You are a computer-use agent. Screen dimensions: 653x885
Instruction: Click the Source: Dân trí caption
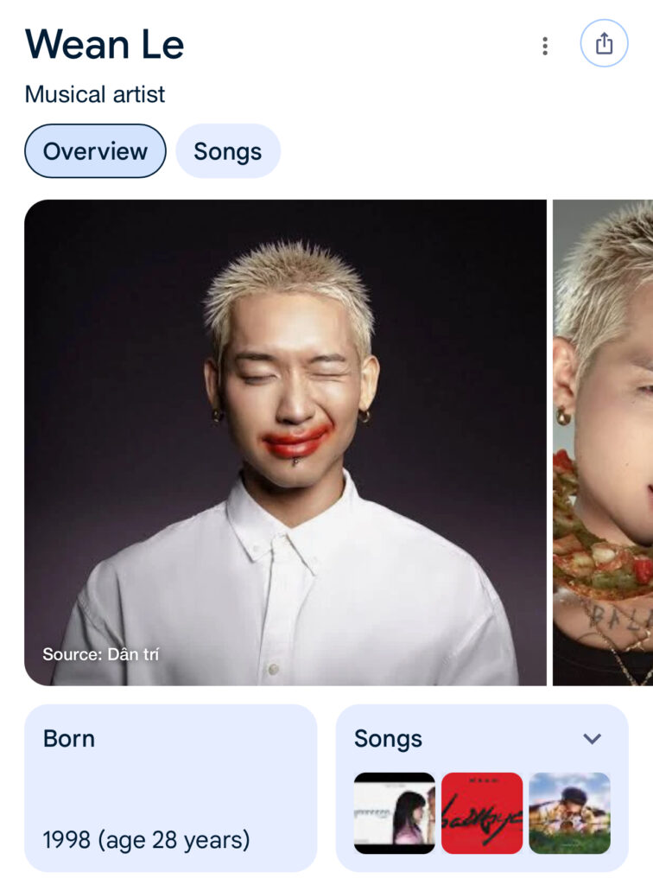click(x=101, y=654)
